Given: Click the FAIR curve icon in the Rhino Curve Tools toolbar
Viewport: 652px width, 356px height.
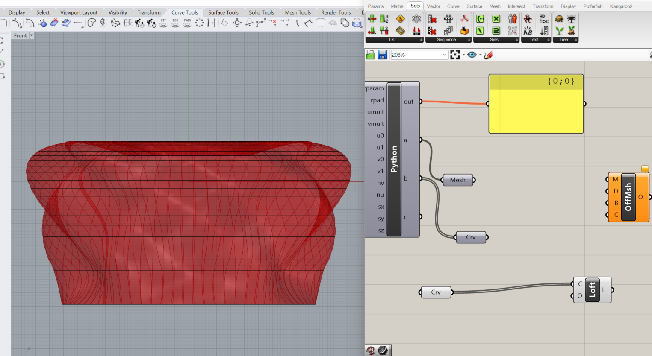Looking at the screenshot, I should pos(187,23).
